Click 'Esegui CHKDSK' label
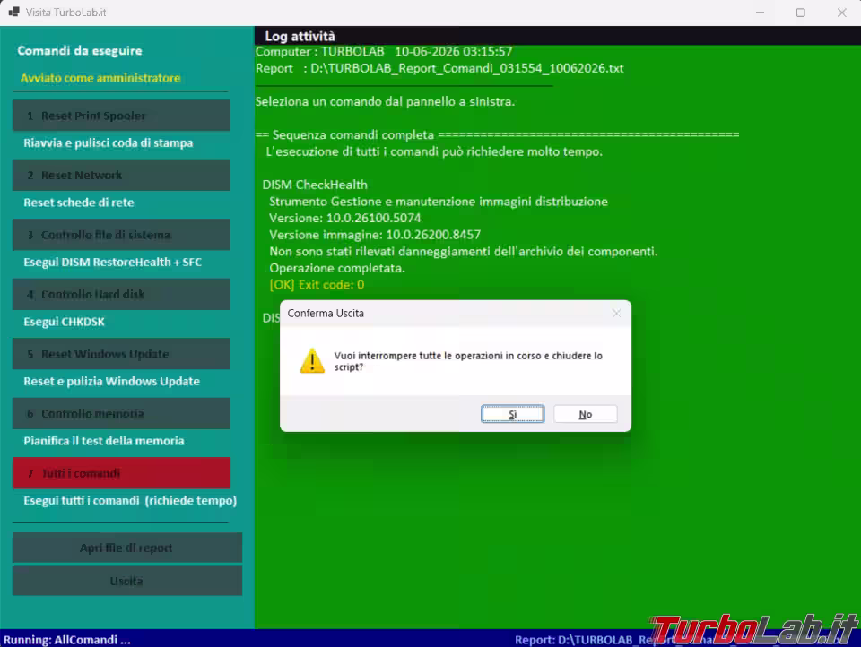 coord(64,322)
